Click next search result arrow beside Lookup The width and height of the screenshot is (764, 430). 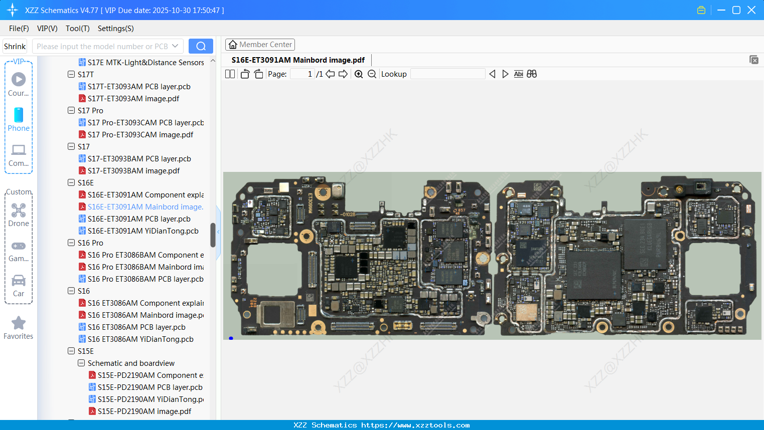[505, 74]
